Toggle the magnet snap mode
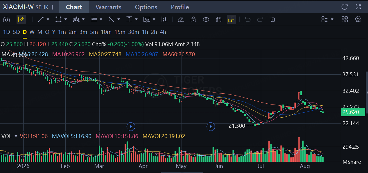Viewport: 368px width, 173px height. 219,20
